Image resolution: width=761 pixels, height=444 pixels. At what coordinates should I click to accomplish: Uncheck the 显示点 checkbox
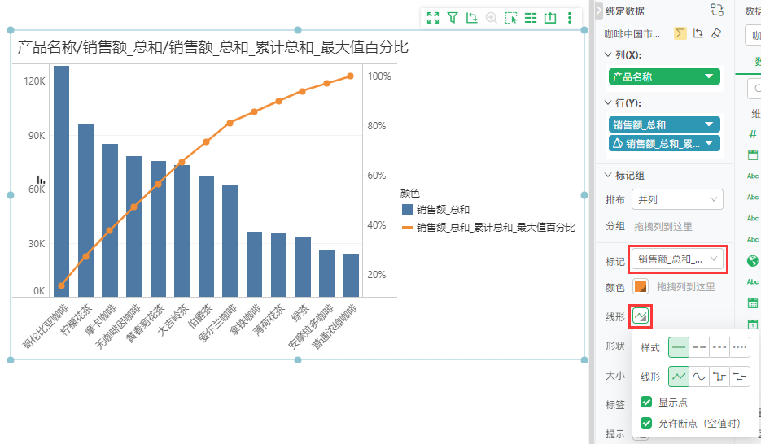tap(646, 402)
